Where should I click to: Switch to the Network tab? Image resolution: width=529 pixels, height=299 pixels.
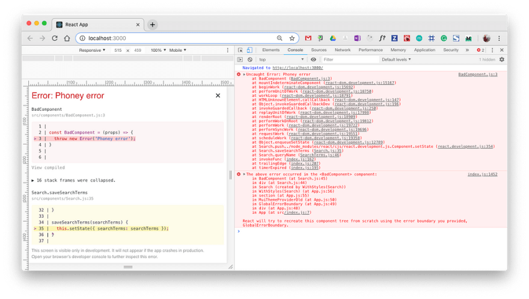[x=343, y=50]
